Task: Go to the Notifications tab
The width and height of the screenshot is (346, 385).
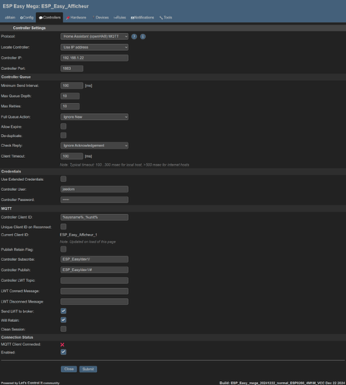Action: (143, 18)
